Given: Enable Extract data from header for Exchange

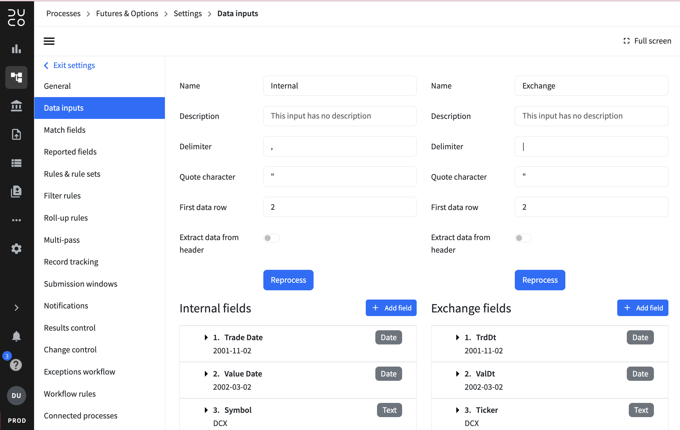Looking at the screenshot, I should (x=523, y=238).
